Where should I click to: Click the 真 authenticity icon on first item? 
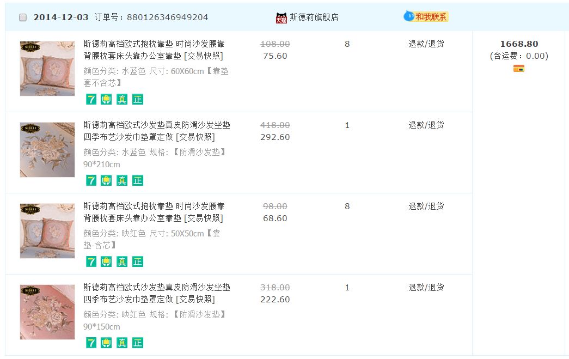122,99
